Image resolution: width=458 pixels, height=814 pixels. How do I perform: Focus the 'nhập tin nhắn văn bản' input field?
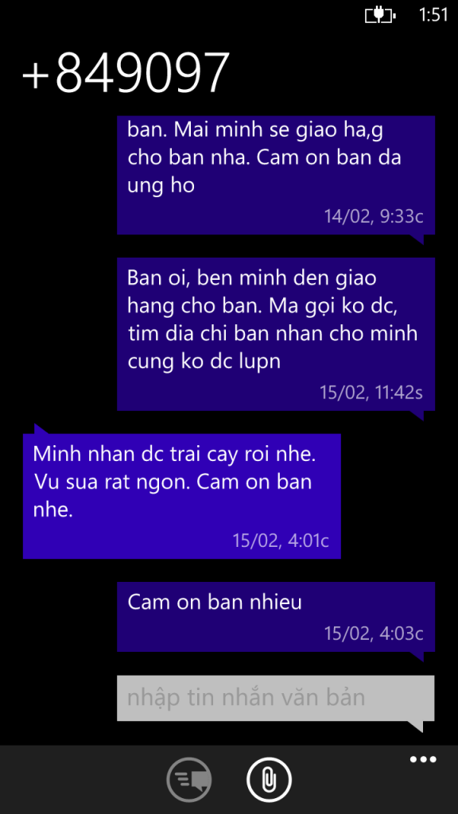point(276,698)
